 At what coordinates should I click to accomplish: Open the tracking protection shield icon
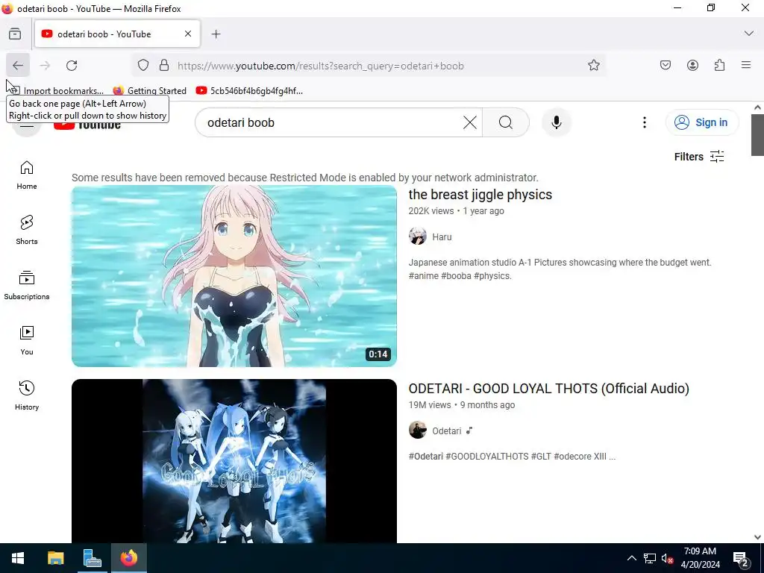[x=143, y=66]
